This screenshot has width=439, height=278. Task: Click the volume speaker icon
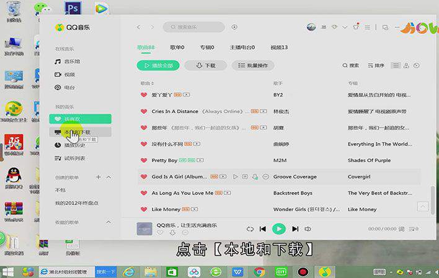point(308,229)
